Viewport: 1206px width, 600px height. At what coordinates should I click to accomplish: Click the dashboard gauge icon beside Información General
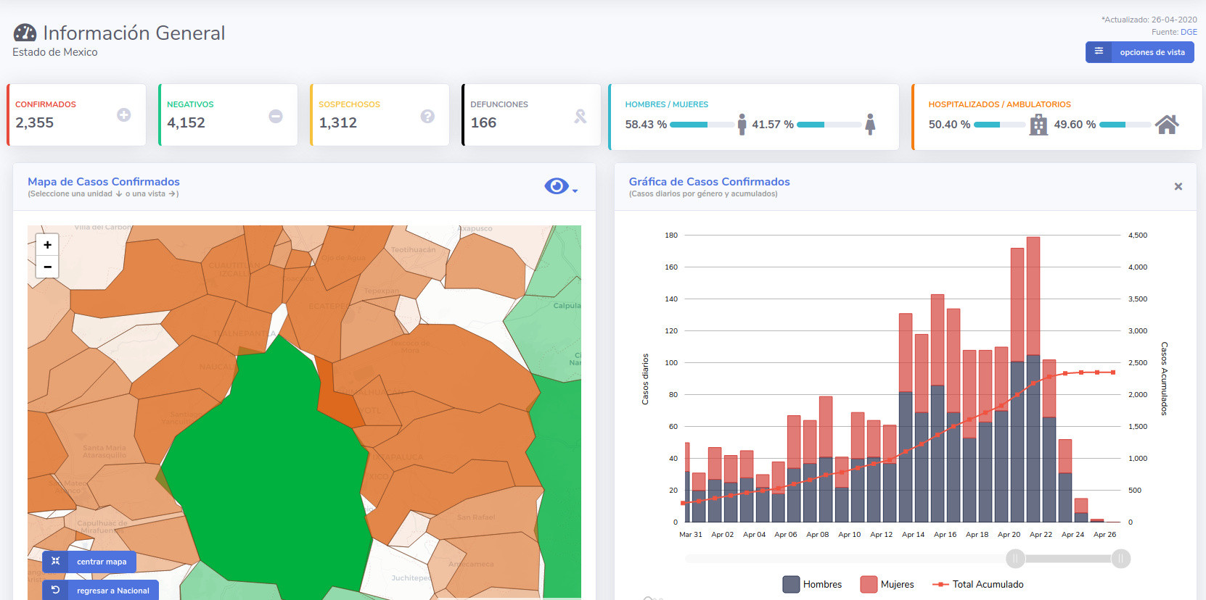tap(25, 33)
